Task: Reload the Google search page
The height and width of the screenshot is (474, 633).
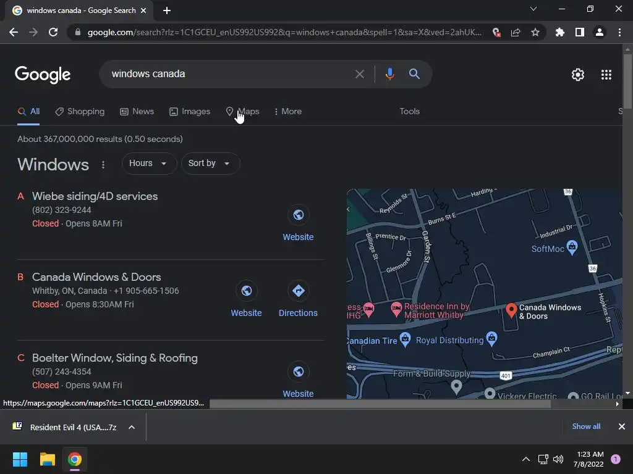Action: point(53,32)
